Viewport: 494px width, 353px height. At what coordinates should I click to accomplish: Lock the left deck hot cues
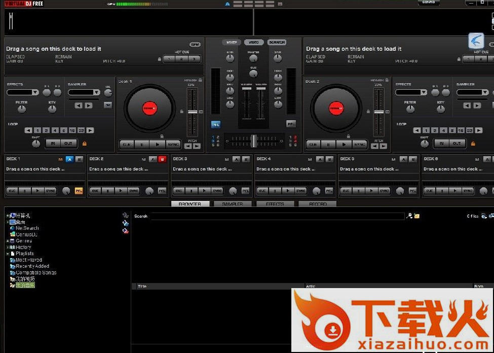[x=160, y=59]
